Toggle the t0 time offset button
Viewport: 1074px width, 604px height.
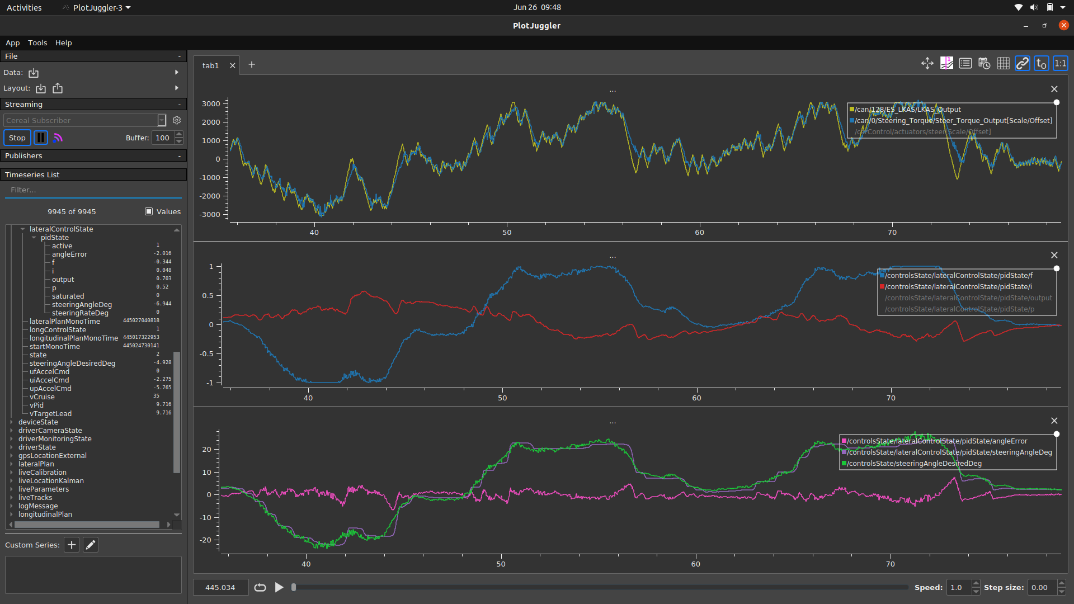click(1042, 64)
